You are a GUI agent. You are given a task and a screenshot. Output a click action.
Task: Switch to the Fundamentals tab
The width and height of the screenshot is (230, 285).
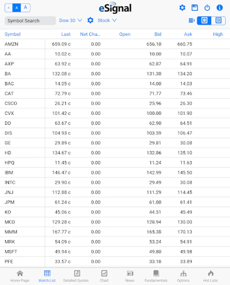[156, 275]
